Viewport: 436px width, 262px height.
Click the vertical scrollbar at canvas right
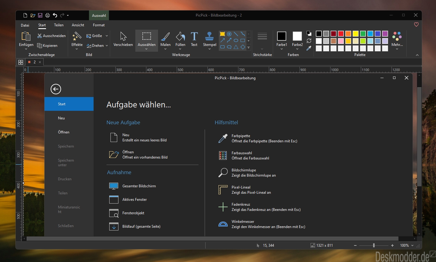click(x=419, y=137)
